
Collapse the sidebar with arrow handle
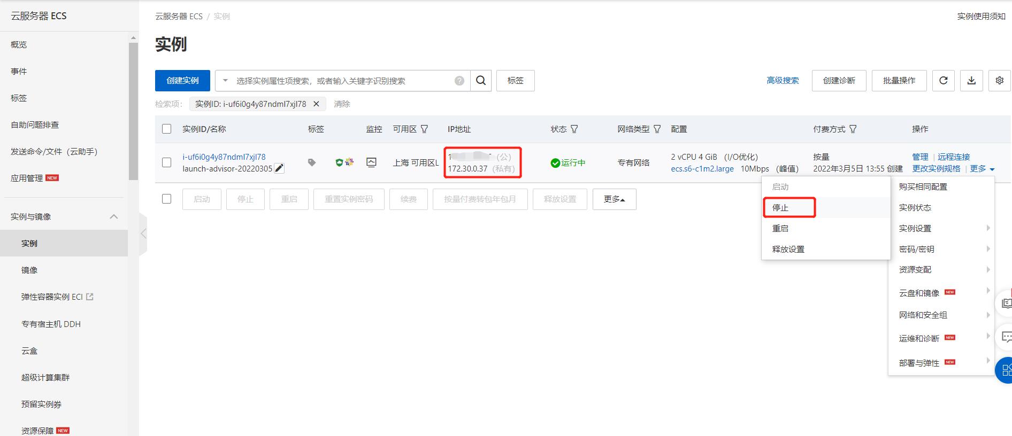(x=143, y=233)
